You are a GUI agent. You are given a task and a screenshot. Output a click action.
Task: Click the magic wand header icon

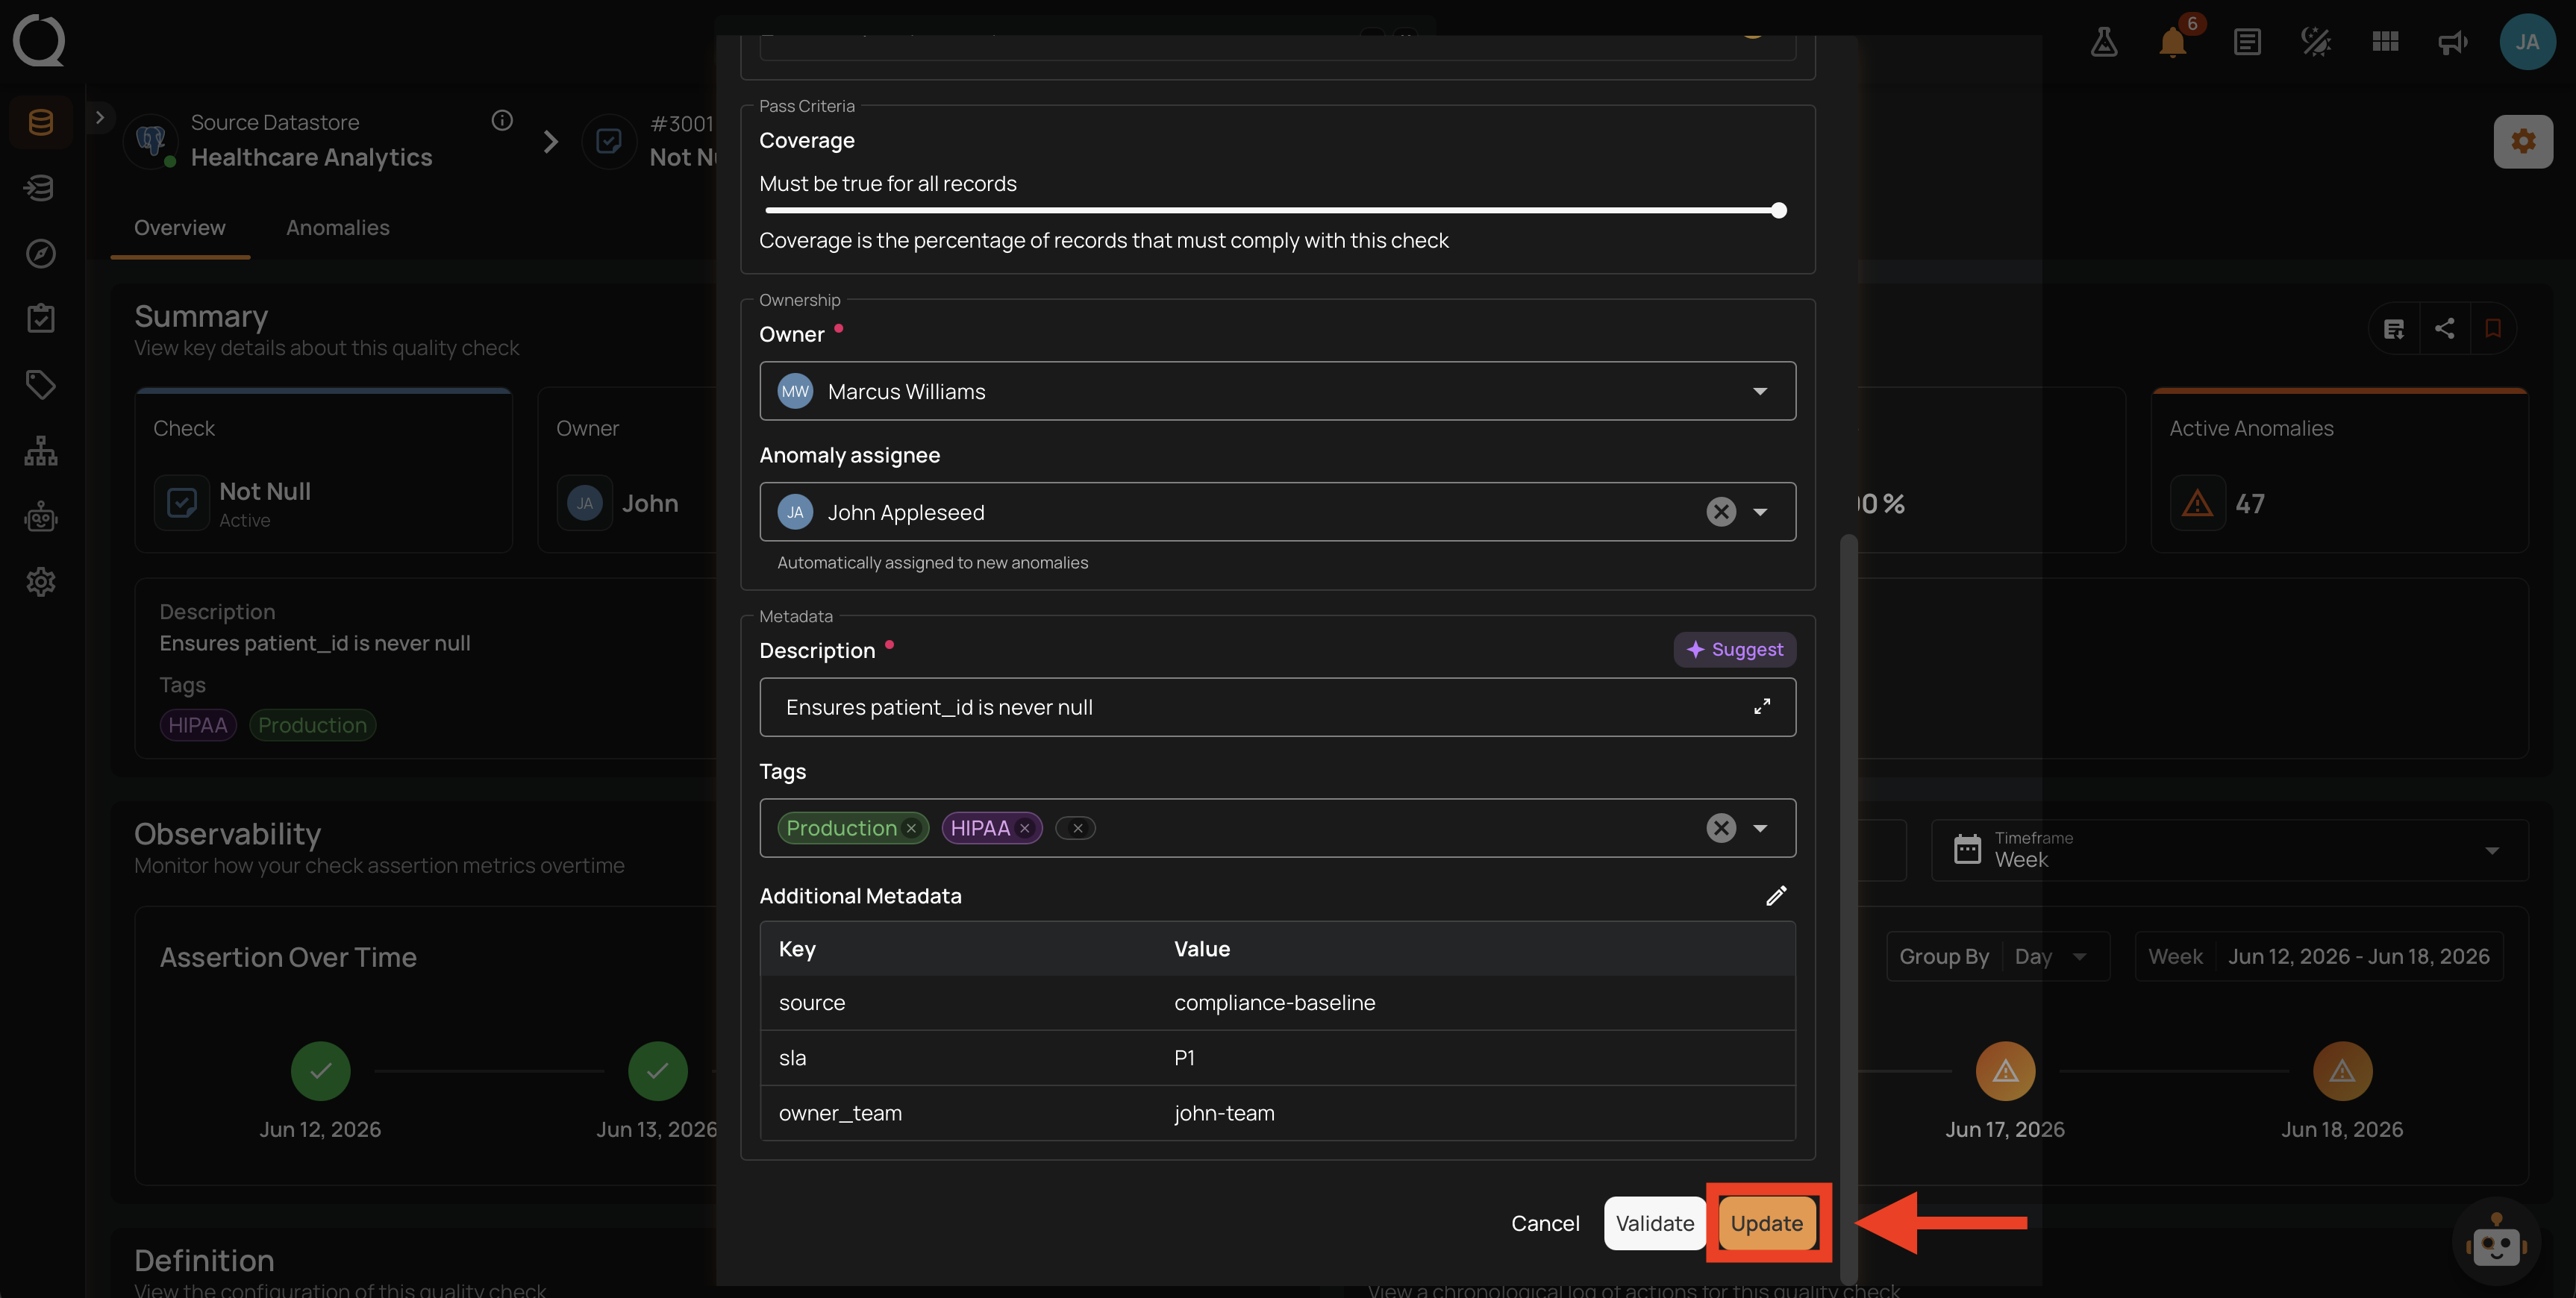[x=2316, y=42]
